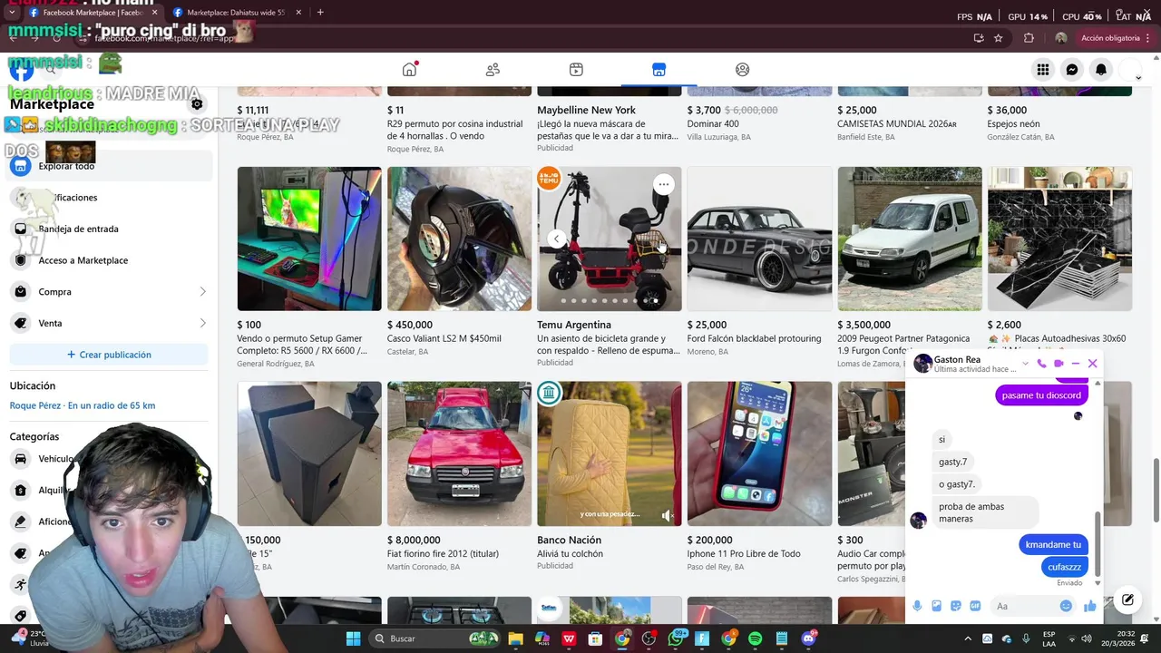Open WhatsApp from the taskbar
This screenshot has height=653, width=1161.
click(676, 638)
